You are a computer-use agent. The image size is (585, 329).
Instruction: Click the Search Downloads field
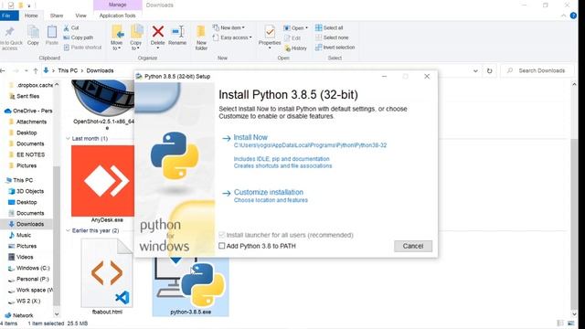537,70
